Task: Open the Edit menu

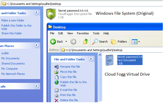Action: click(x=61, y=33)
